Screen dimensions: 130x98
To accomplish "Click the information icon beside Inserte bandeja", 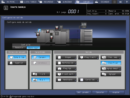I will (6, 8).
